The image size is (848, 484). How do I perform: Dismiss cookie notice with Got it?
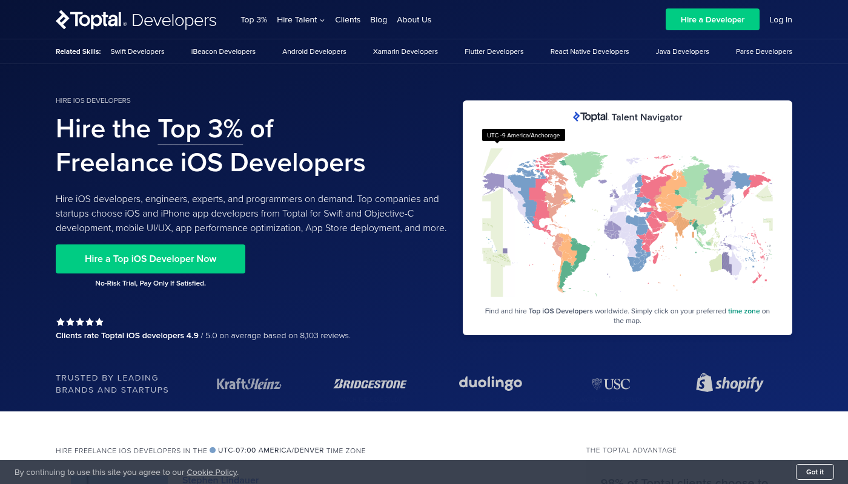(x=815, y=472)
